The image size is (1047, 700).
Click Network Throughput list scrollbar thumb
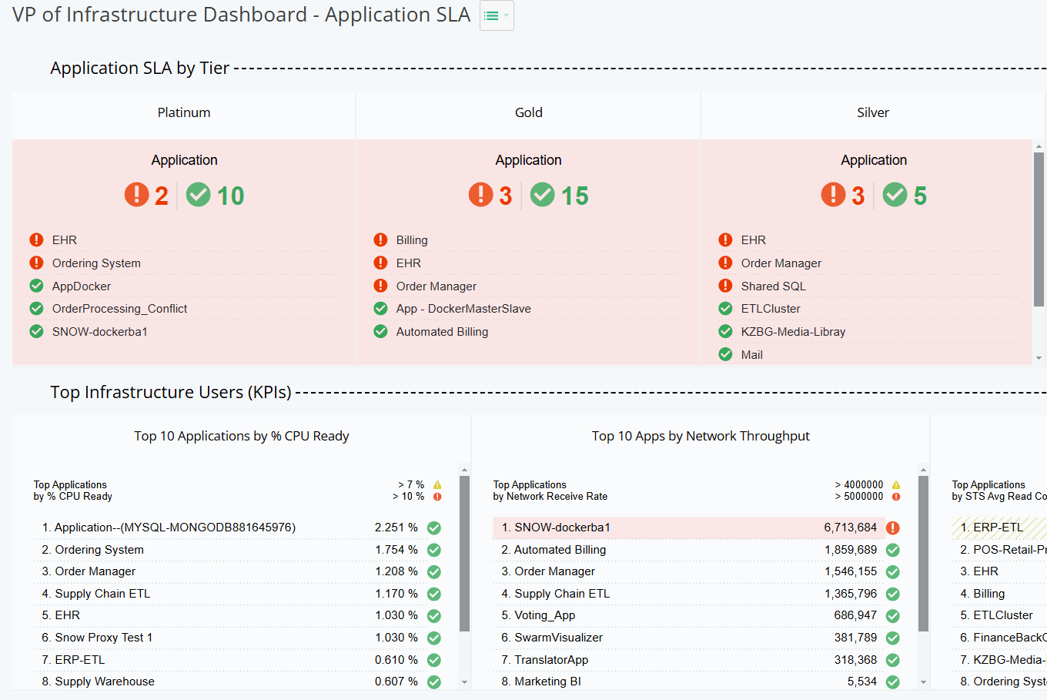(x=923, y=554)
